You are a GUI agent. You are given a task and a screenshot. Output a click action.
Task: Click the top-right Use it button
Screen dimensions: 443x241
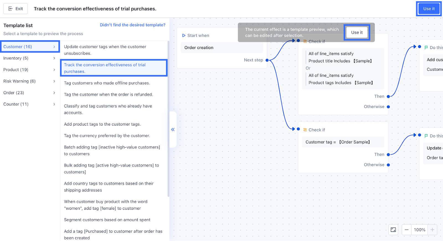(429, 9)
